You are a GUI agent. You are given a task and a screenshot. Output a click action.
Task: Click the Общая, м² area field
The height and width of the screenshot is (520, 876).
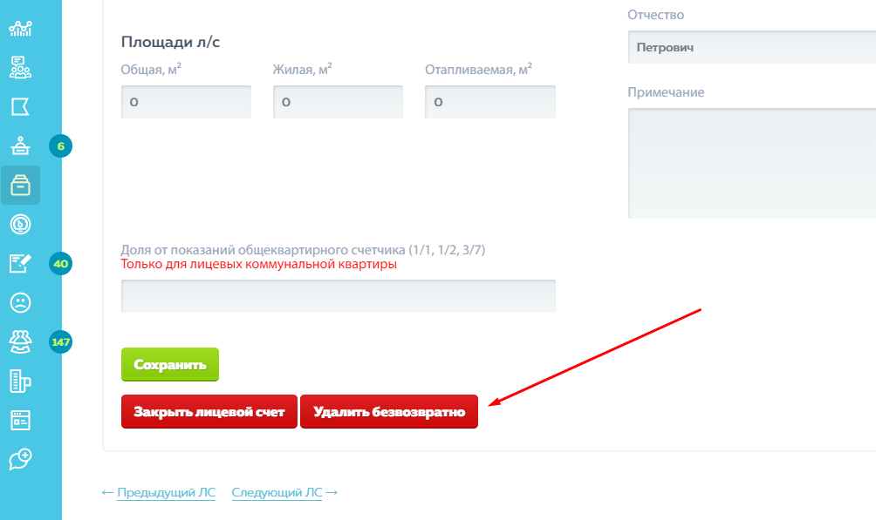click(186, 102)
